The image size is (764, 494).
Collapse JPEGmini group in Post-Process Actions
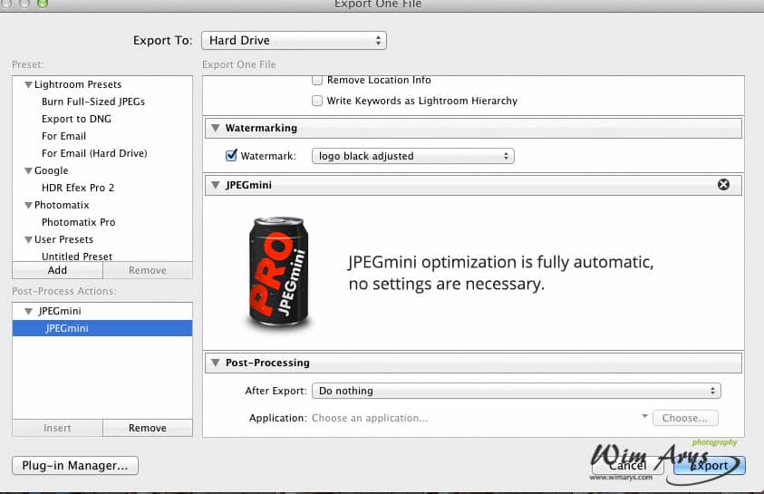click(28, 311)
